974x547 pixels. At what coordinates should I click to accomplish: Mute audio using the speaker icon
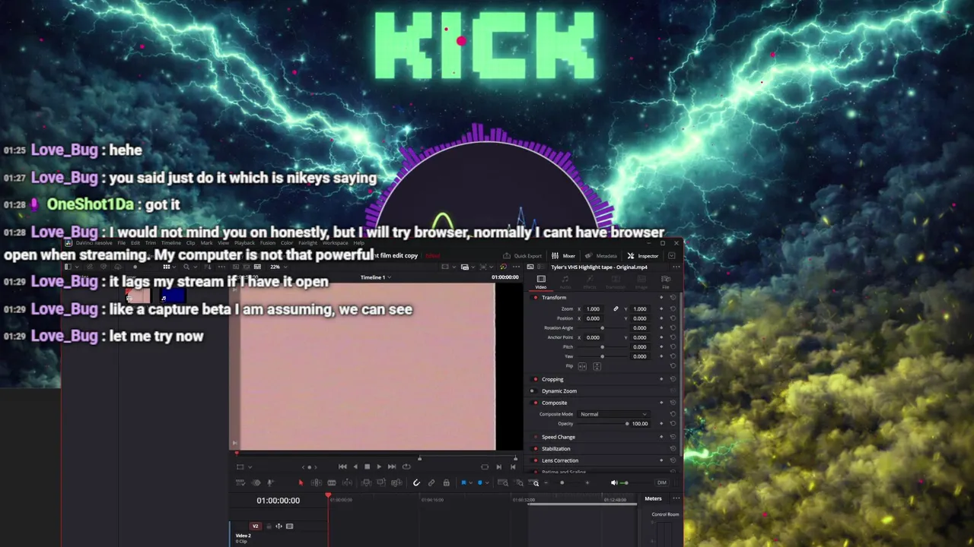614,482
